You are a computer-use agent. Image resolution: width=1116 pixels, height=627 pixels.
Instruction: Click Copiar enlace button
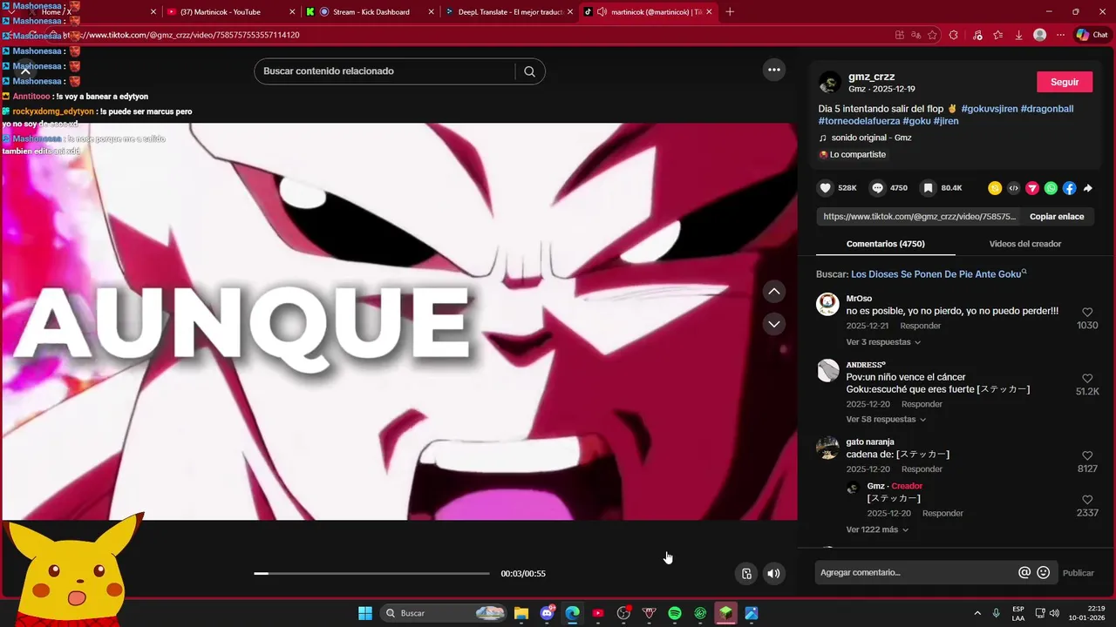(x=1057, y=217)
